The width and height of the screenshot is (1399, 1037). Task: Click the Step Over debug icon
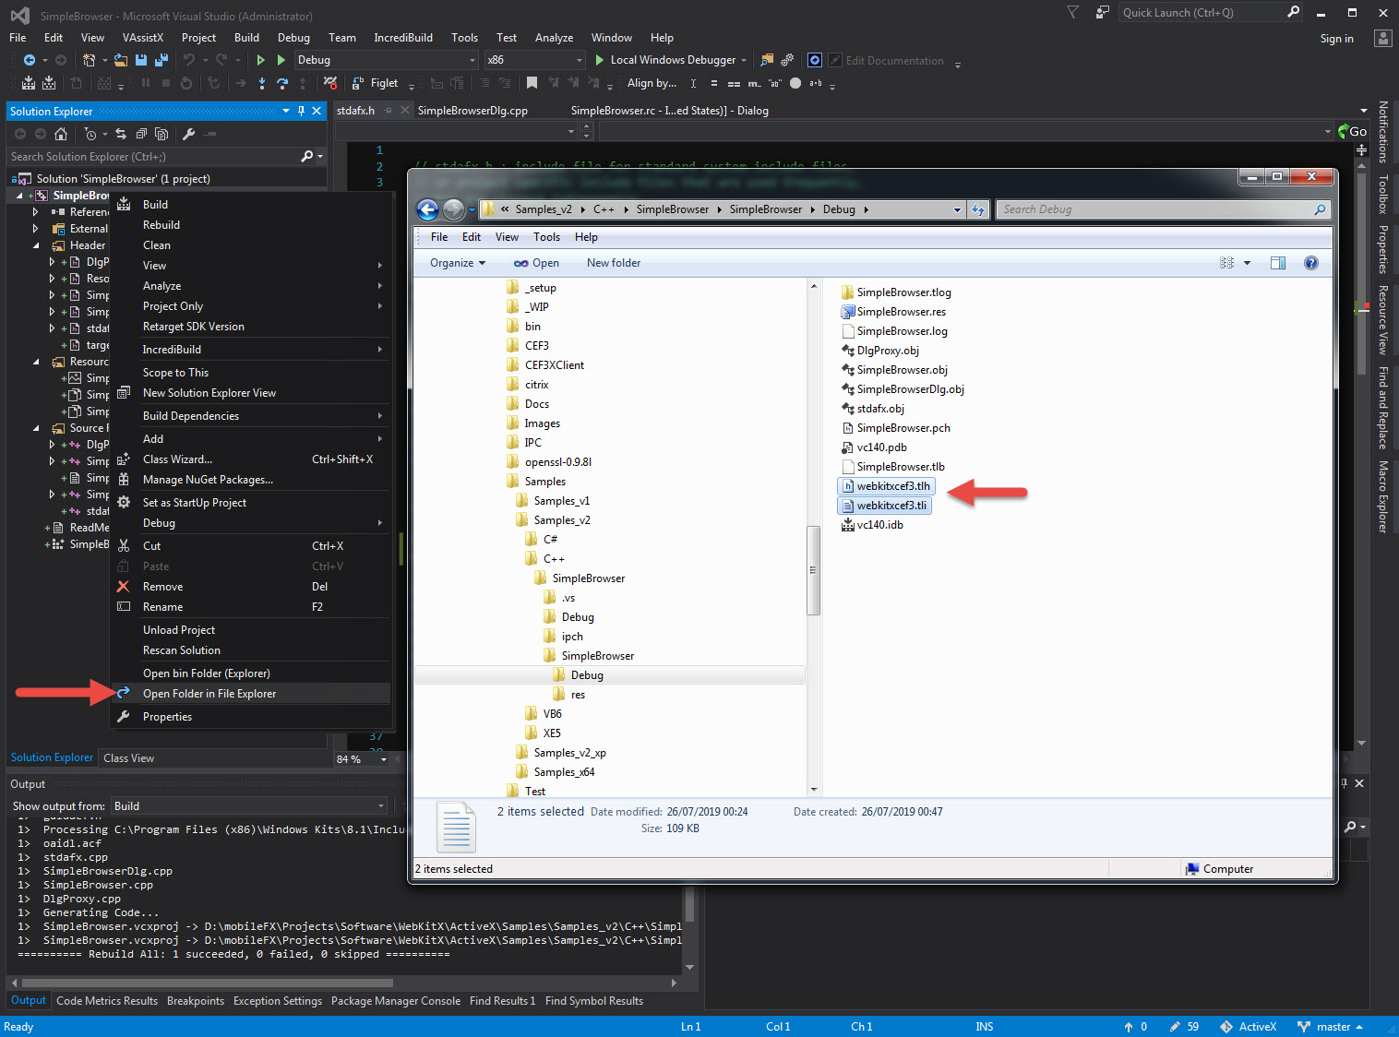tap(282, 83)
